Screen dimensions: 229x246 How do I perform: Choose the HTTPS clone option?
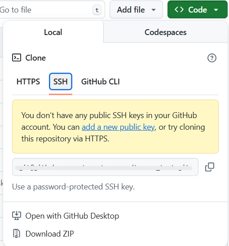coord(28,82)
